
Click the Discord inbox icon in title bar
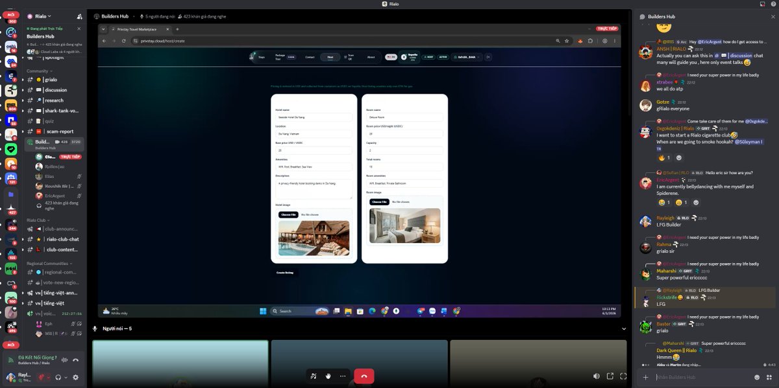click(x=762, y=4)
